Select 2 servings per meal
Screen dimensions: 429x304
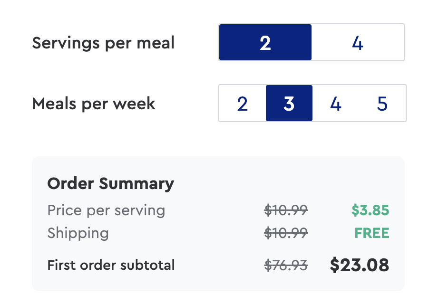pos(265,43)
